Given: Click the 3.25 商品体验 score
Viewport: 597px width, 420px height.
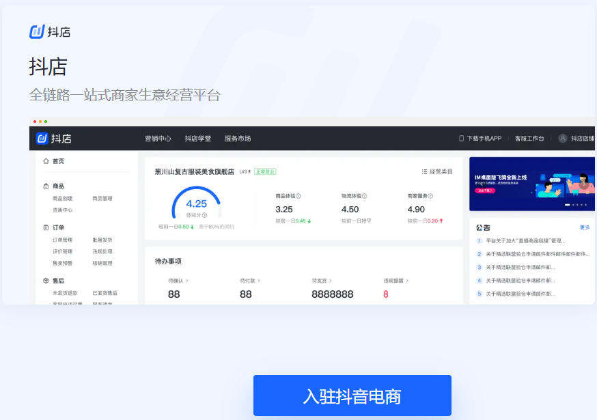Looking at the screenshot, I should [x=284, y=210].
